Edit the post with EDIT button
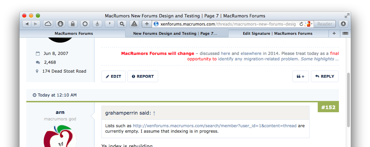This screenshot has width=370, height=147. click(x=113, y=76)
